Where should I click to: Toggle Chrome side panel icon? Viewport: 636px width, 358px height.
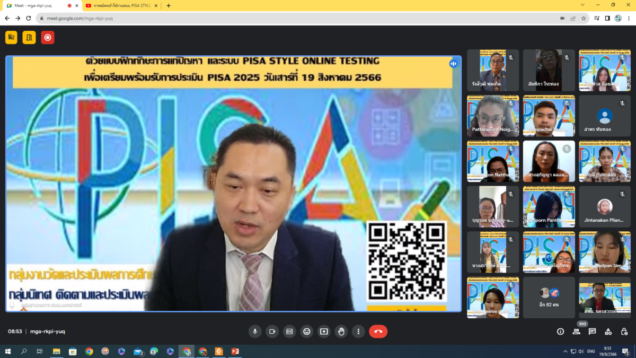click(x=608, y=18)
